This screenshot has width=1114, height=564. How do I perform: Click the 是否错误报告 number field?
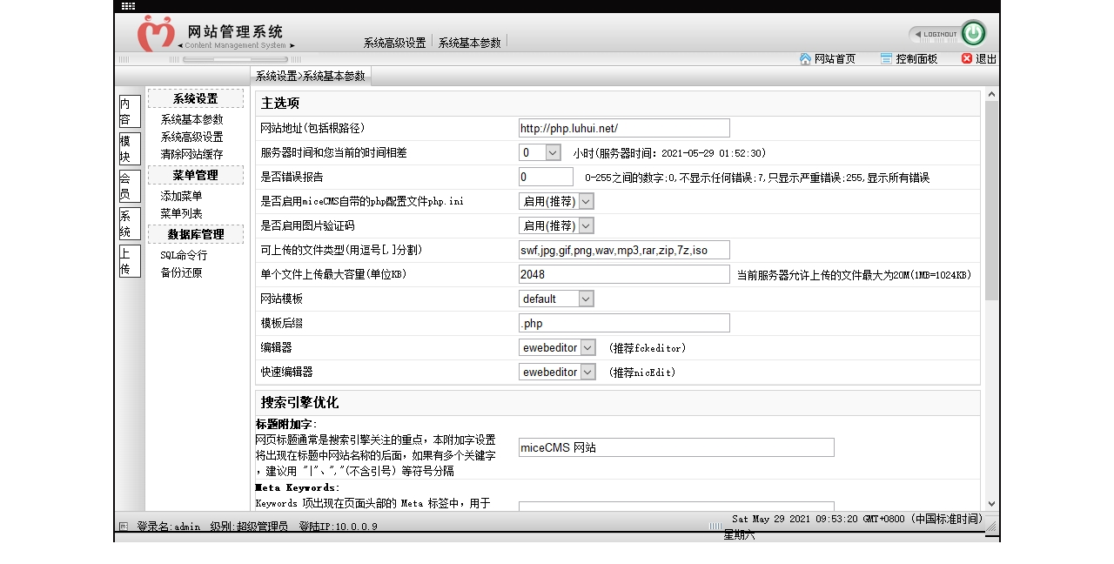click(546, 177)
